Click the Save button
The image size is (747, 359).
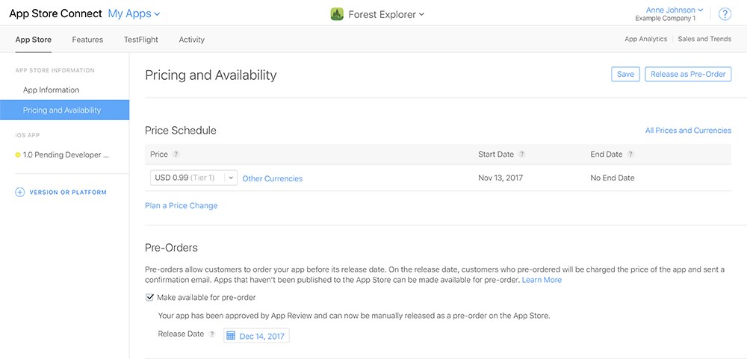[x=625, y=75]
